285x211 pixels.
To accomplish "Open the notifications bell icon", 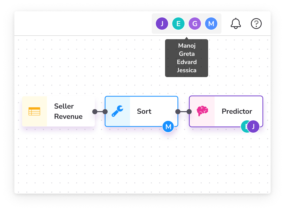I will [236, 23].
